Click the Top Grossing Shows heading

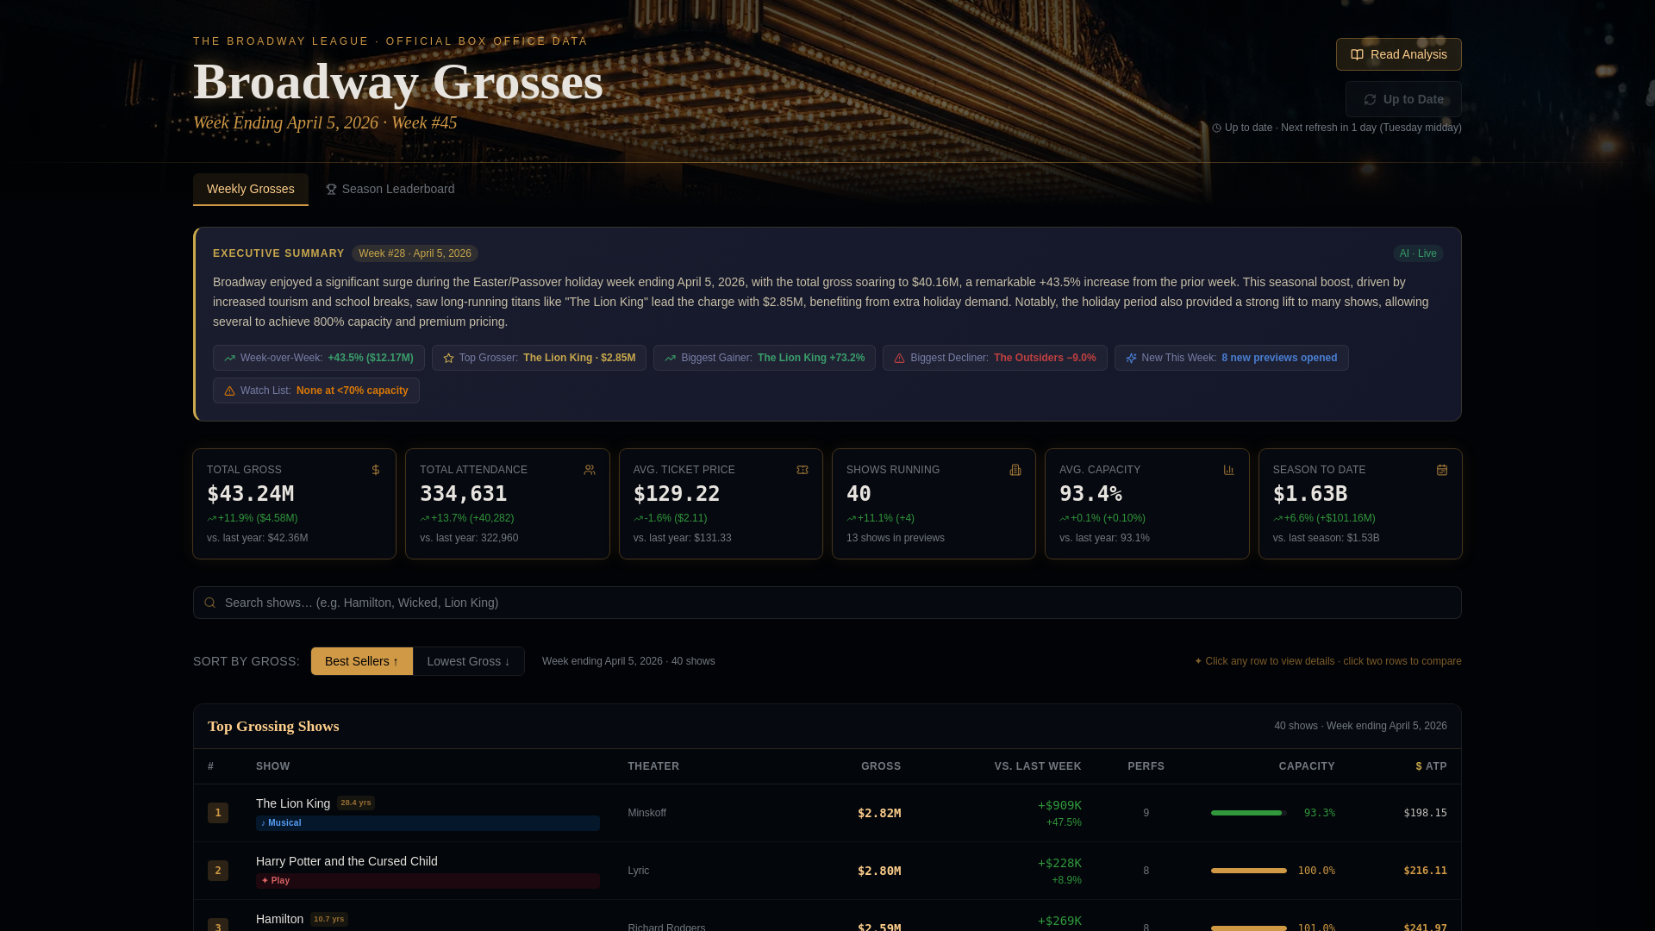point(273,727)
